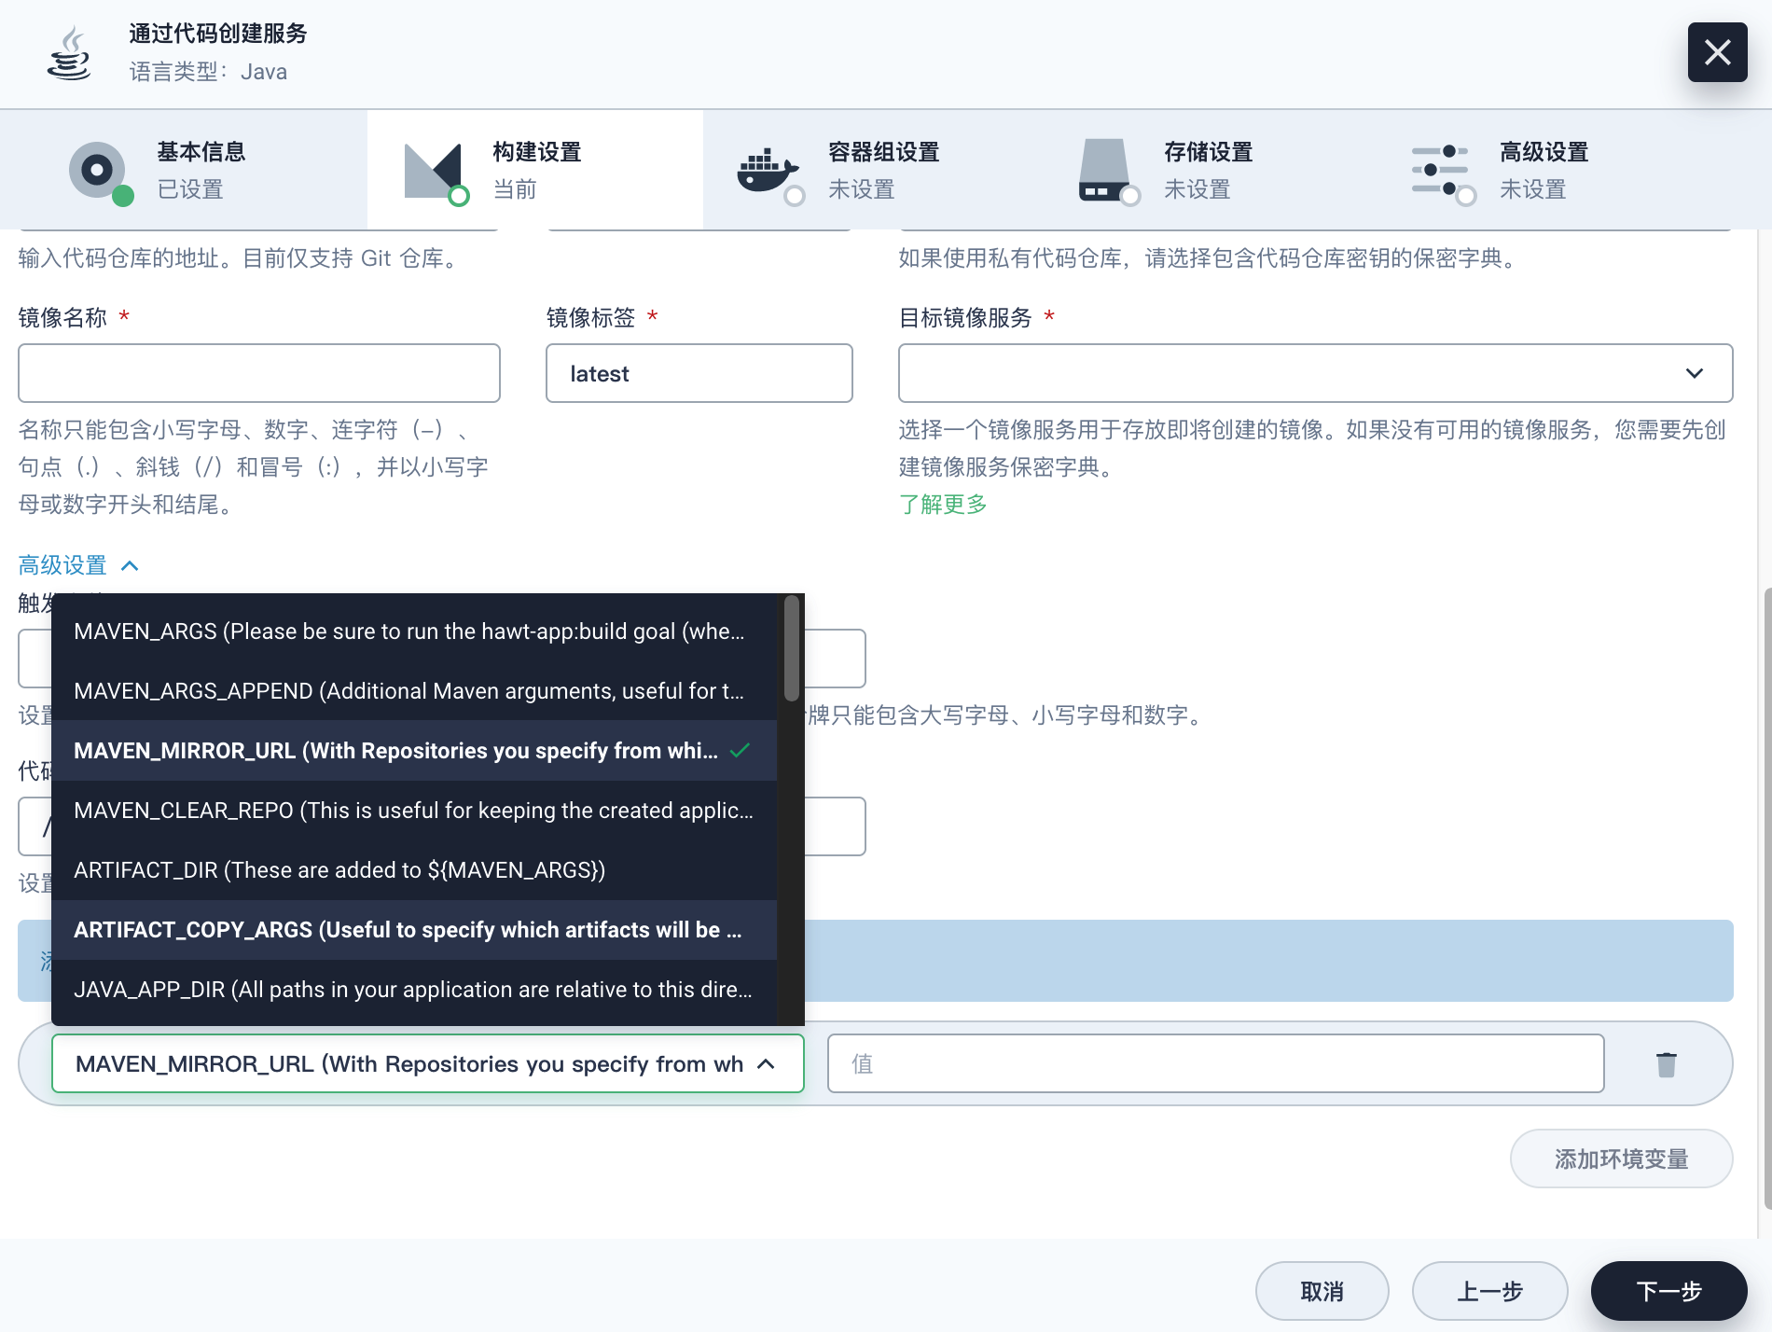Choose MAVEN_ARGS_APPEND option
Image resolution: width=1772 pixels, height=1332 pixels.
point(414,691)
